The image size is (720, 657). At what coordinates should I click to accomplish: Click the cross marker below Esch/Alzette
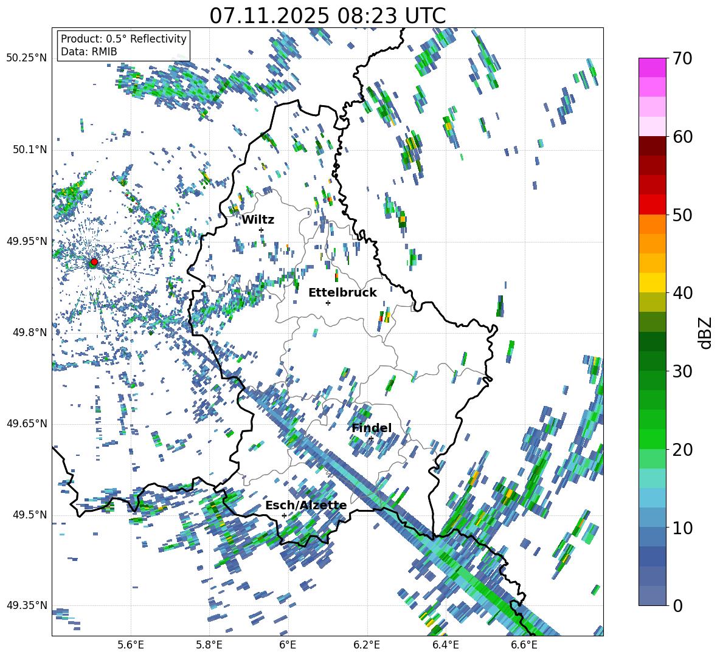click(x=284, y=515)
